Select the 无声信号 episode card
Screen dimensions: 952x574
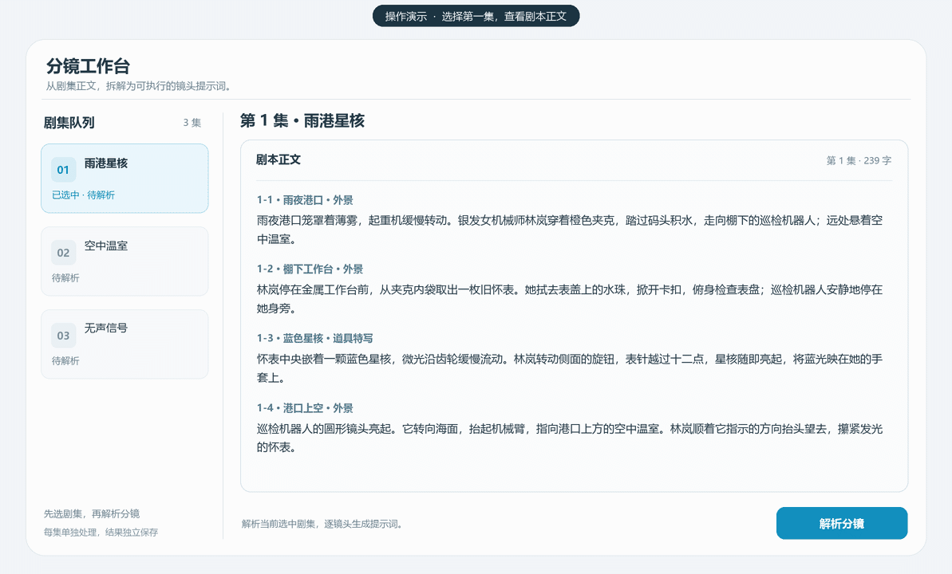click(x=124, y=344)
